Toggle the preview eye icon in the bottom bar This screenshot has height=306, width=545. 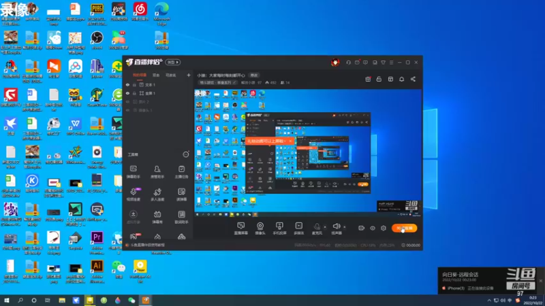(372, 228)
